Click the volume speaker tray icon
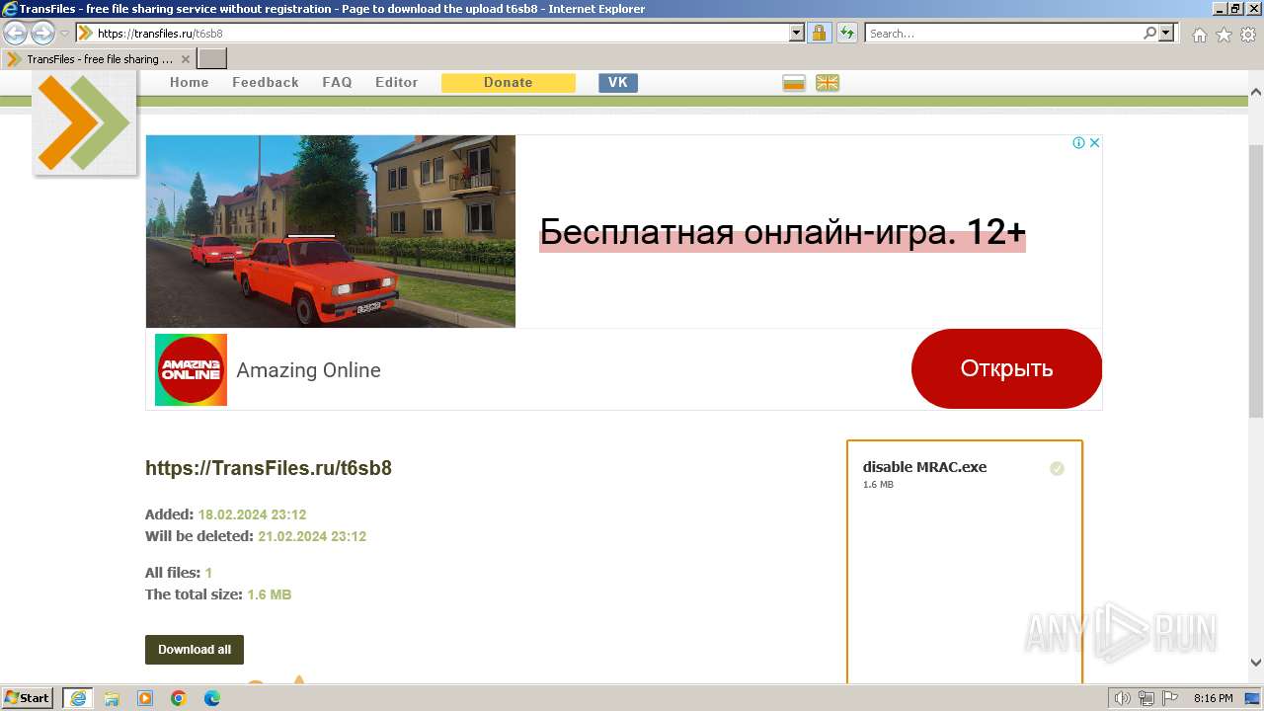Screen dimensions: 1264x711 click(1123, 698)
